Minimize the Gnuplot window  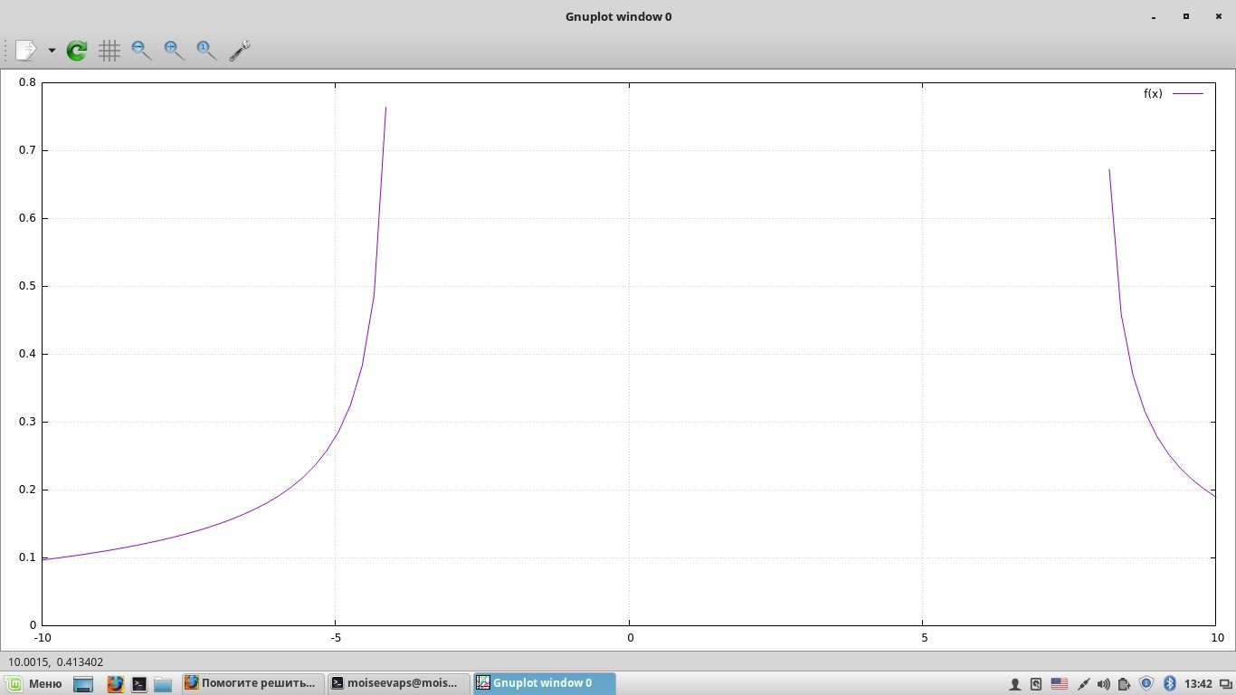[x=1154, y=16]
